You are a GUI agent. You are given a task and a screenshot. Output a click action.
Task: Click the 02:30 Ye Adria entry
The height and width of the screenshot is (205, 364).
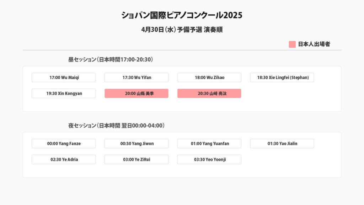64,160
